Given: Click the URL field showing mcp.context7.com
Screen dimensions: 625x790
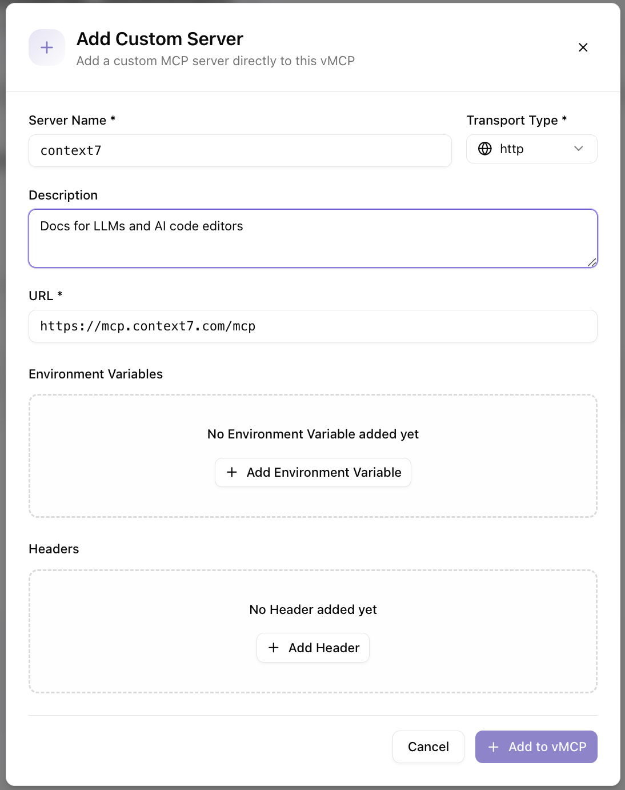Looking at the screenshot, I should click(x=312, y=326).
